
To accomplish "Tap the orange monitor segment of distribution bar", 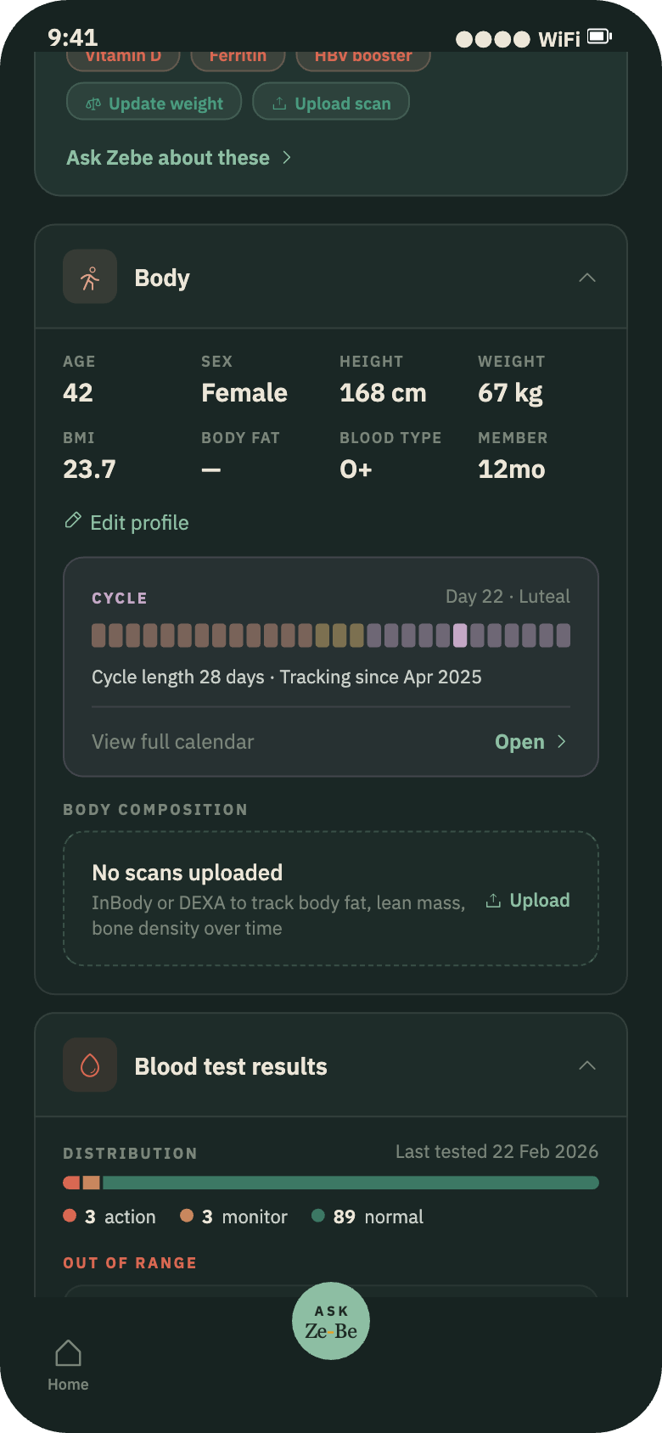I will pos(91,1183).
